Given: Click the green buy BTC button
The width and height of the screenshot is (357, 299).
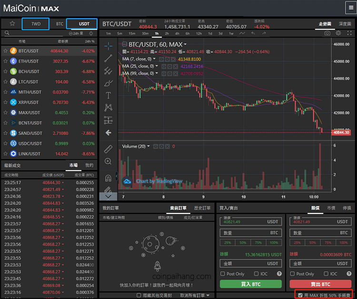Looking at the screenshot, I should pos(251,284).
